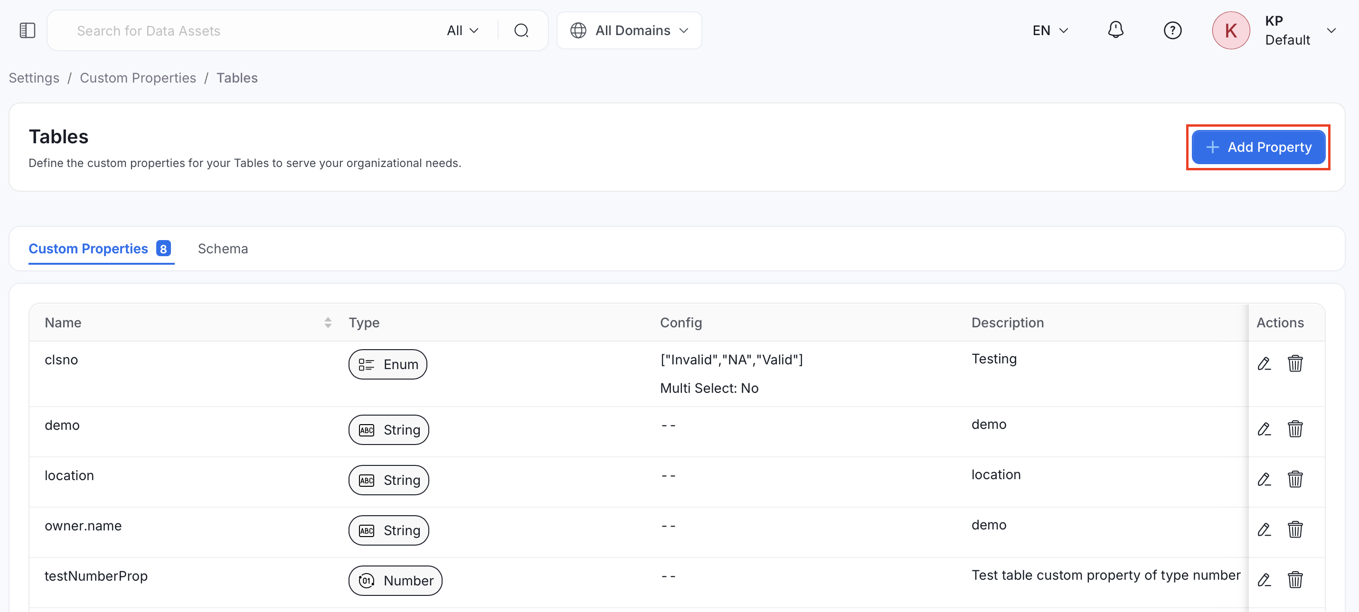Select the clsno name cell
1359x612 pixels.
coord(61,360)
